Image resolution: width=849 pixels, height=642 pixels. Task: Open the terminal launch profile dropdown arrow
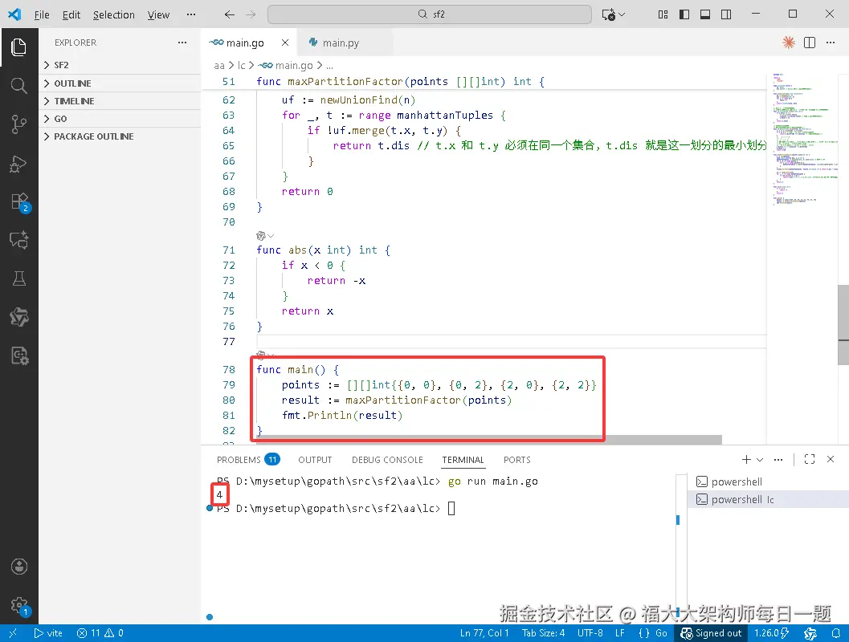(x=760, y=460)
